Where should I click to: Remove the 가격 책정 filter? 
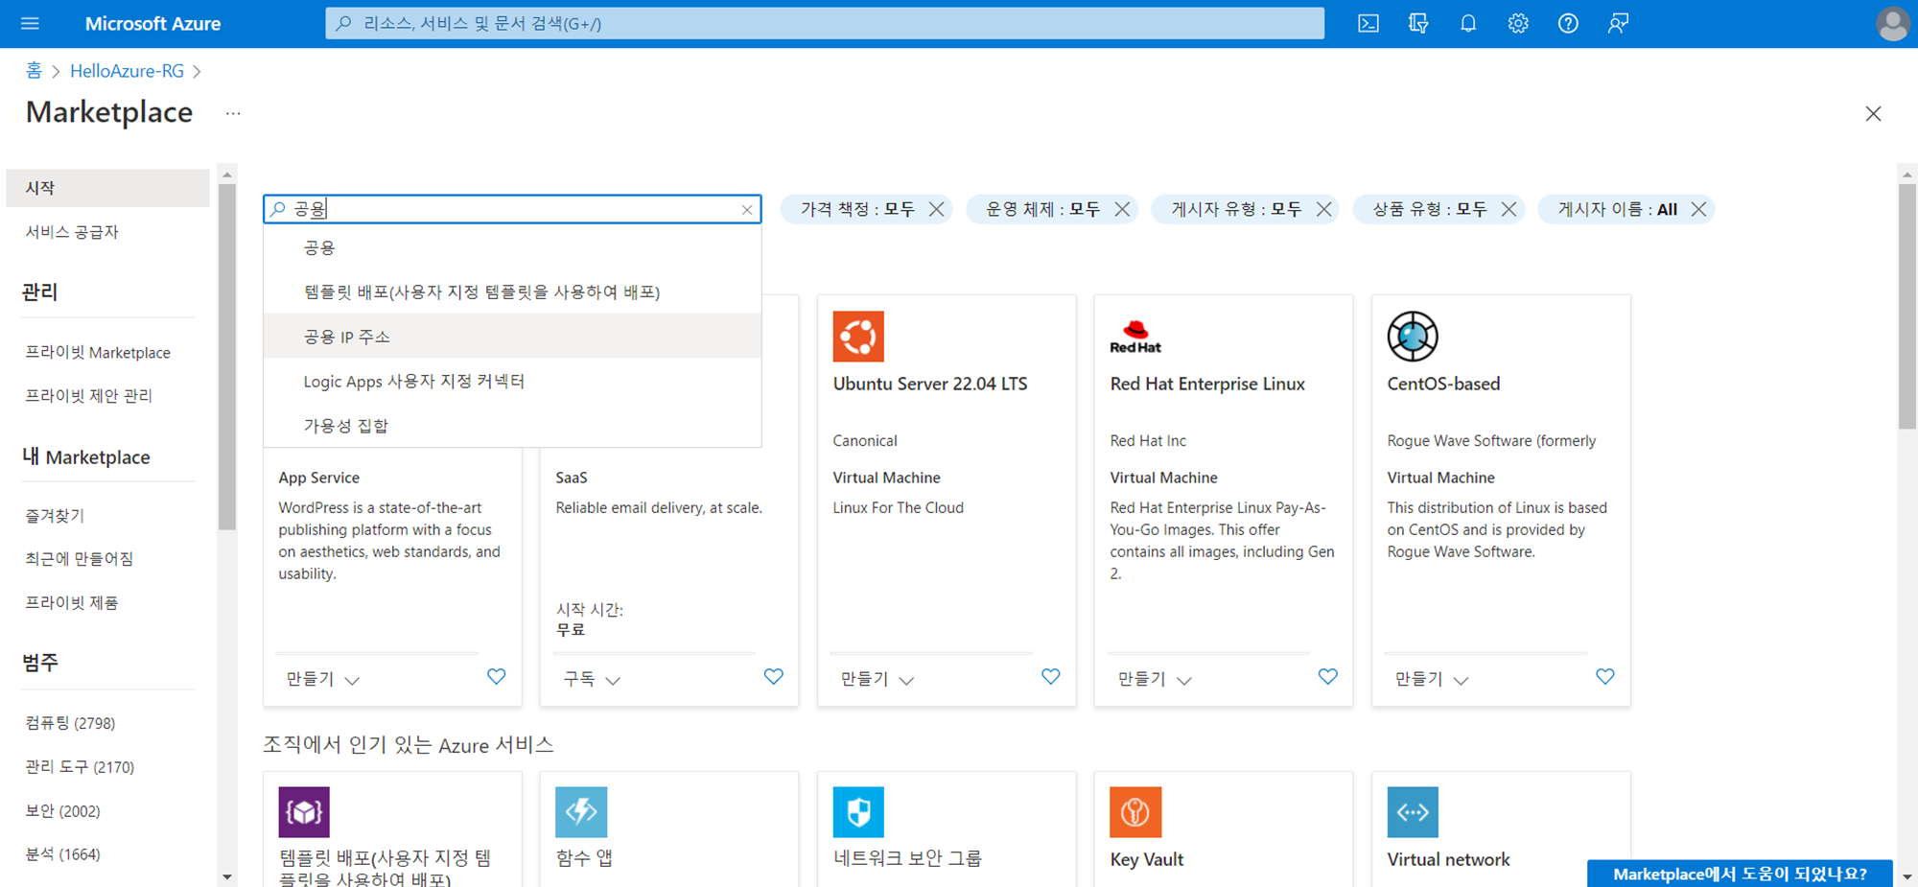pyautogui.click(x=936, y=209)
